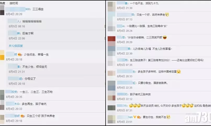Click the yellow V verified badge near han
The image size is (211, 126).
[135, 117]
